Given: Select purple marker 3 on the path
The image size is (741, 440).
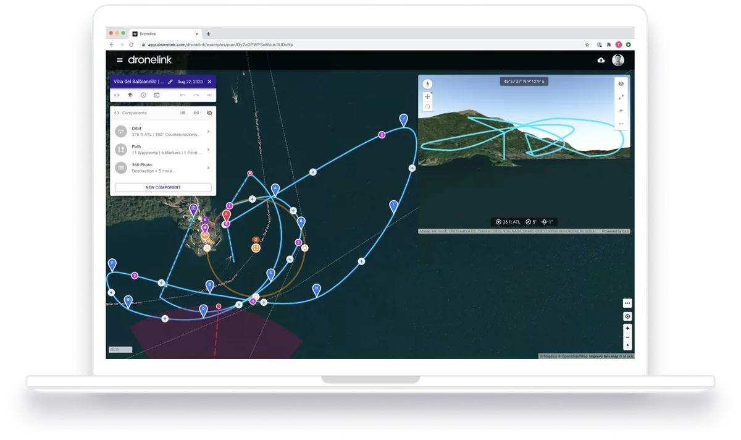Looking at the screenshot, I should pyautogui.click(x=135, y=276).
